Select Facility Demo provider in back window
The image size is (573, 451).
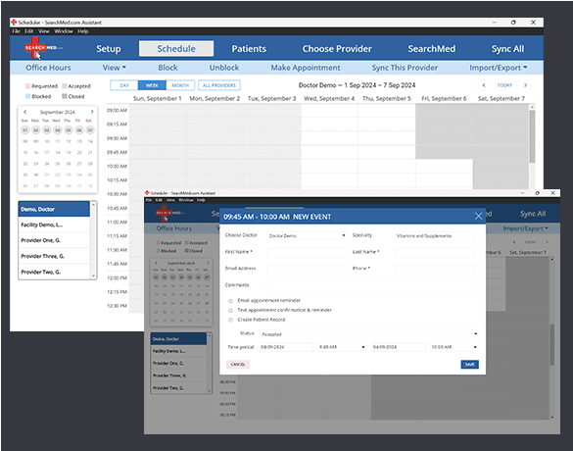54,225
